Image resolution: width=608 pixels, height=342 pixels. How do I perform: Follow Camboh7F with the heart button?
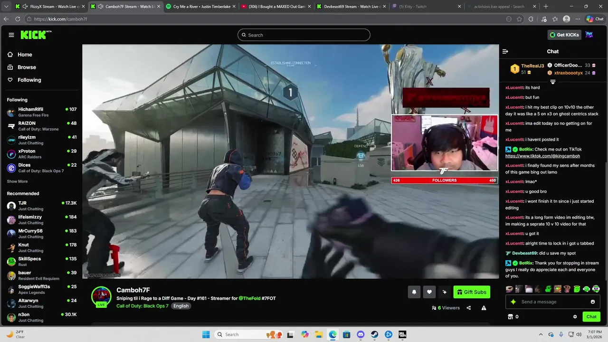click(429, 292)
